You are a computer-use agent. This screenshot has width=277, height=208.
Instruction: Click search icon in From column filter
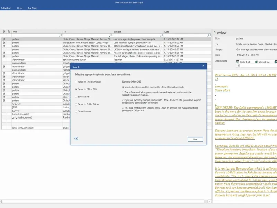(60, 35)
